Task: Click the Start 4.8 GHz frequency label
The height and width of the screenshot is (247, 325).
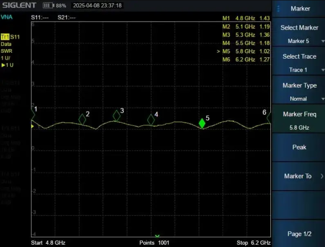Action: [x=48, y=243]
